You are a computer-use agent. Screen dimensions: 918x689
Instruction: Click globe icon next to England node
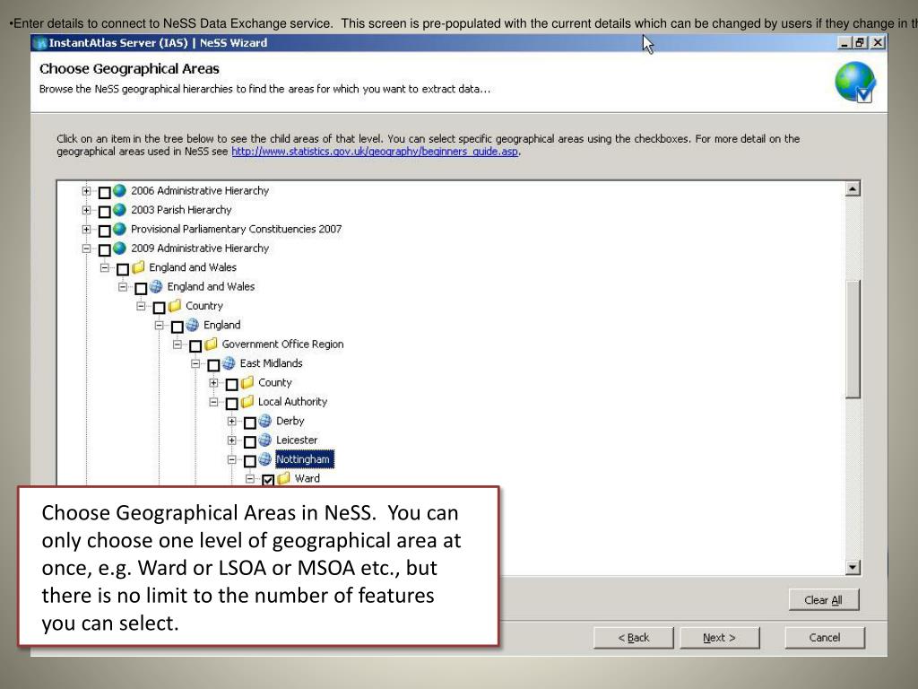tap(192, 325)
